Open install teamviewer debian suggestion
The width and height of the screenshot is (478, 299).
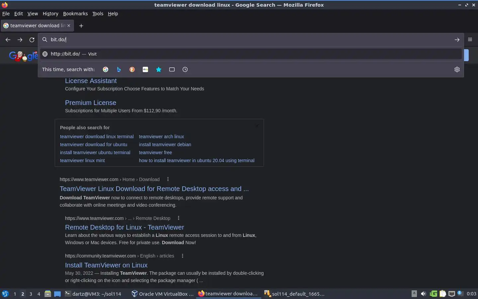click(x=165, y=145)
